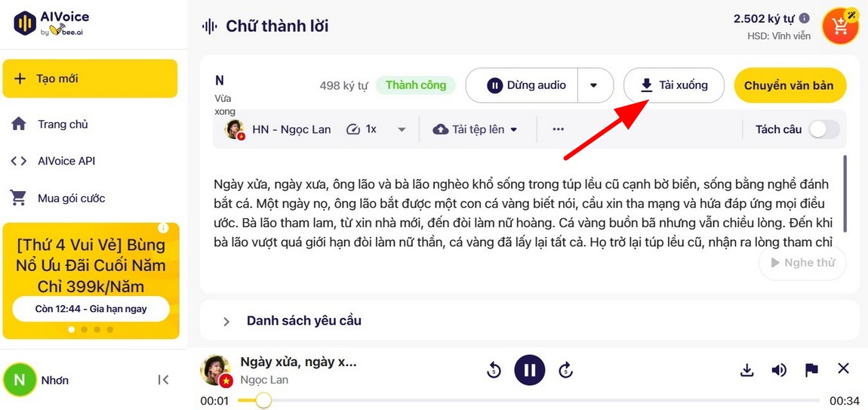Click Còn 12:44 - Gia hạn ngay button

tap(91, 309)
